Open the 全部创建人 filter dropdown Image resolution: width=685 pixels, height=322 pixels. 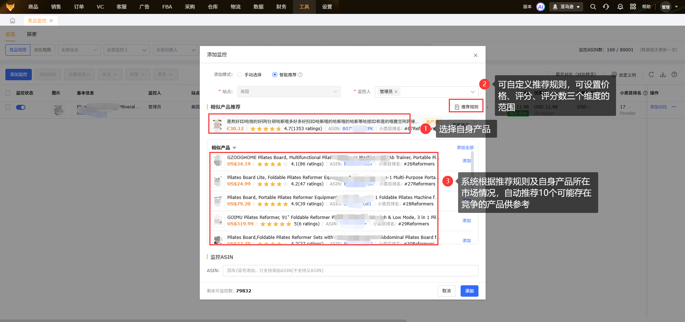click(176, 50)
